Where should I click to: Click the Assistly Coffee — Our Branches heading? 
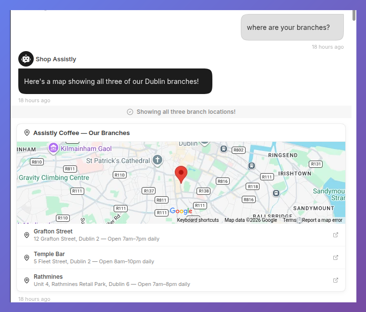coord(81,133)
